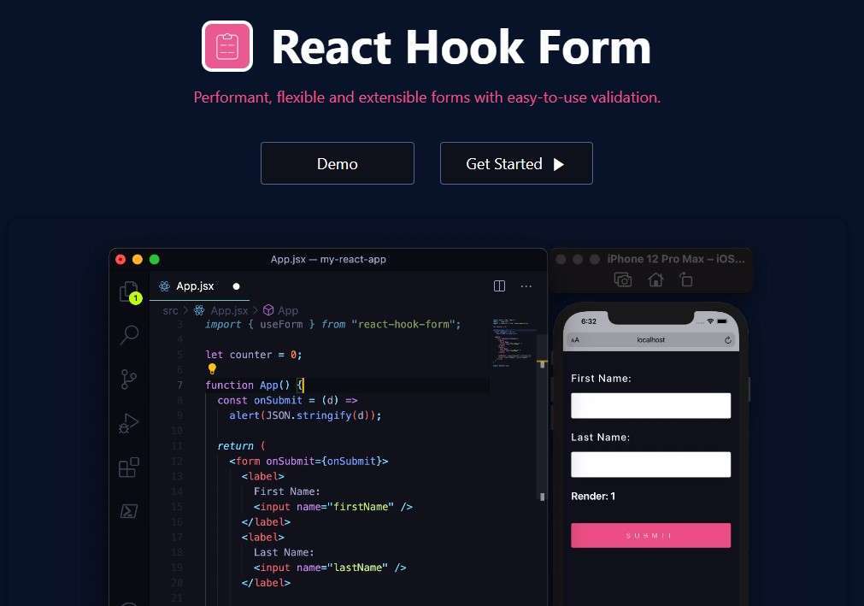Image resolution: width=864 pixels, height=606 pixels.
Task: Open the terminal panel icon in sidebar
Action: [129, 511]
